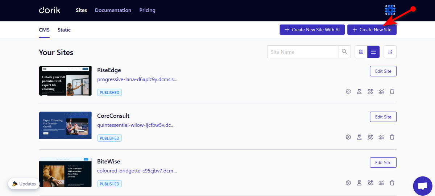435x196 pixels.
Task: Switch to grid view layout
Action: click(x=361, y=52)
